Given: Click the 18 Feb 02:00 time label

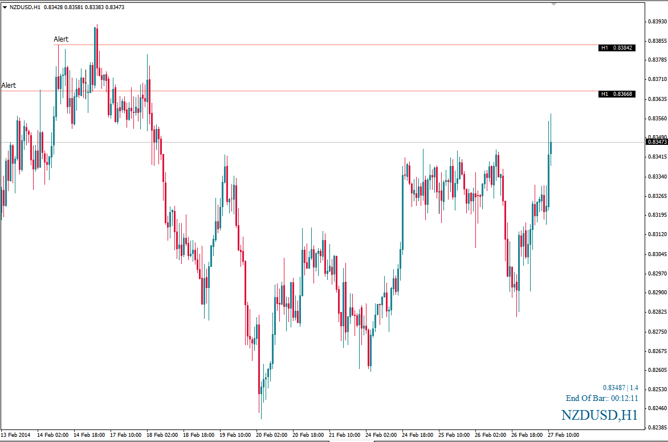Looking at the screenshot, I should tap(162, 435).
